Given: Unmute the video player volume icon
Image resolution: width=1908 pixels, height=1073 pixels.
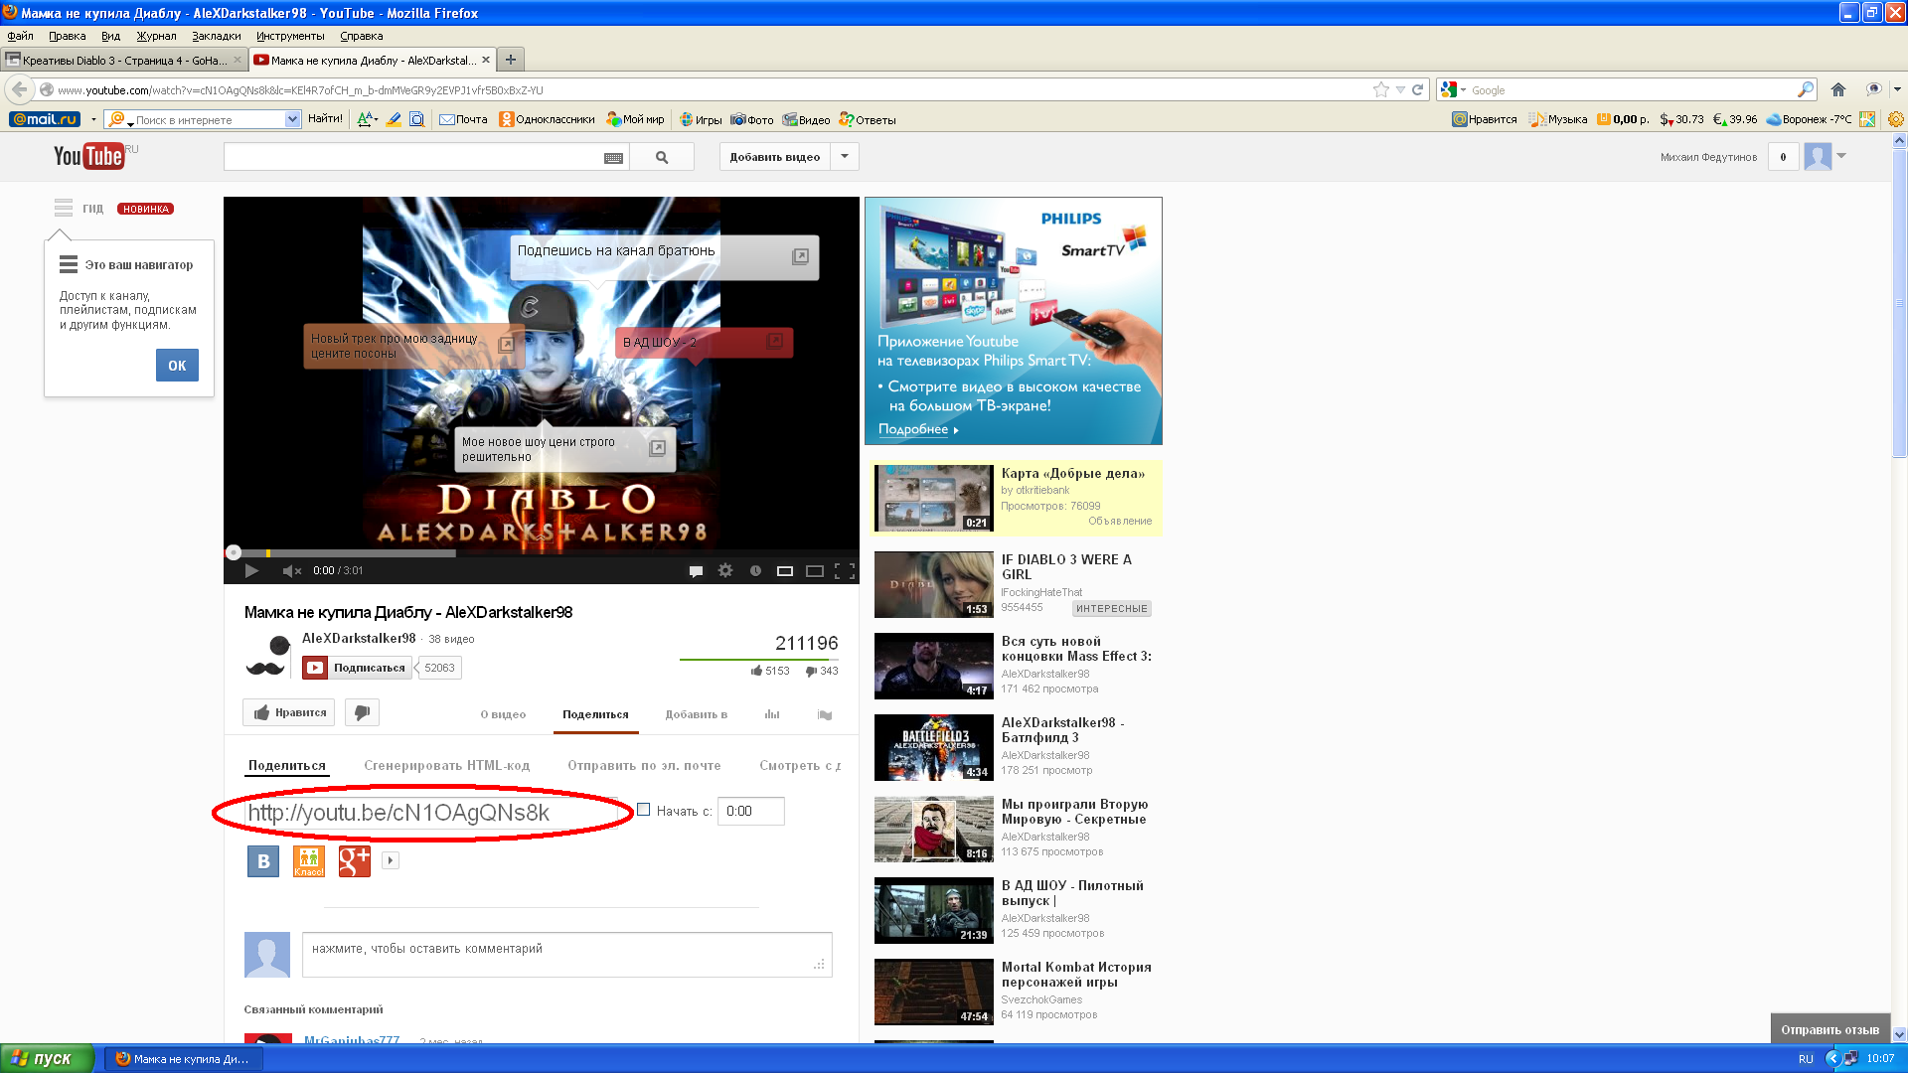Looking at the screenshot, I should coord(291,570).
